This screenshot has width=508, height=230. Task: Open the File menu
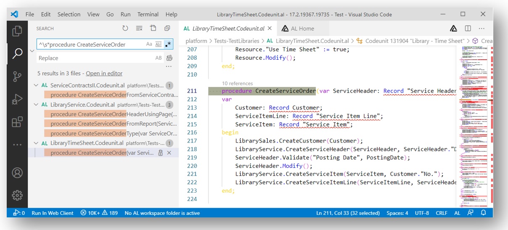pos(30,14)
